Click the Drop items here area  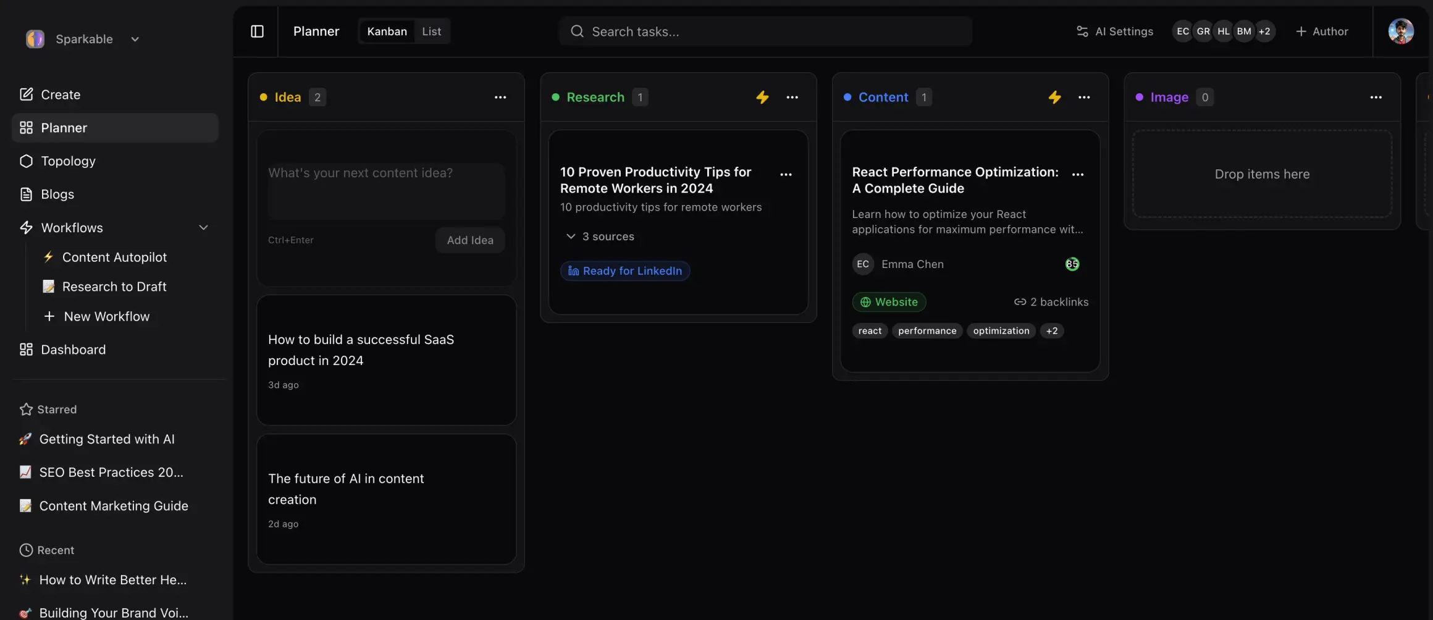[1262, 174]
